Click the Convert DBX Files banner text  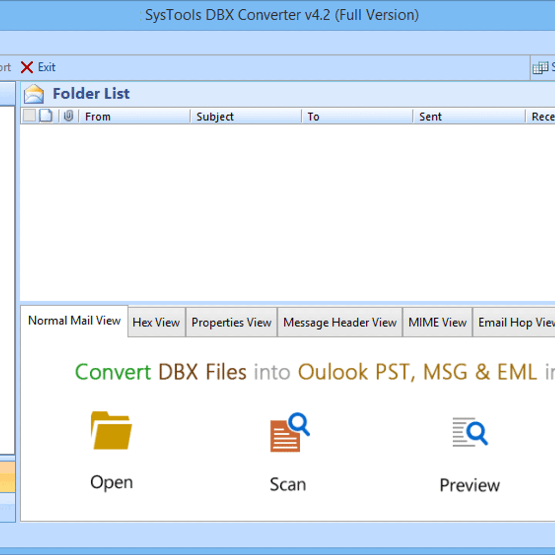point(314,372)
